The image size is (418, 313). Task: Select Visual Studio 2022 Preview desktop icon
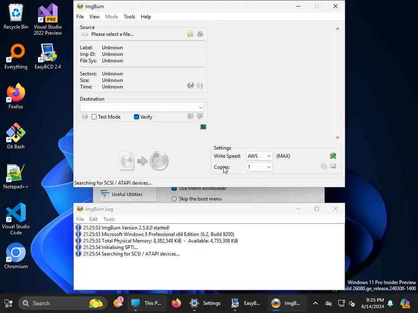[48, 20]
